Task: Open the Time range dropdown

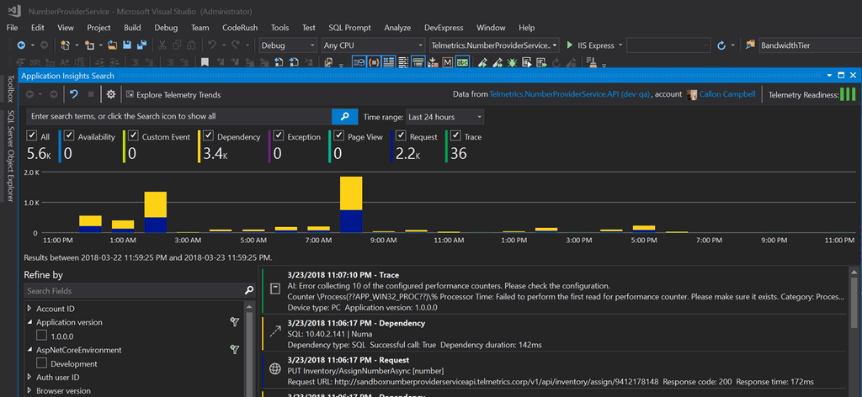Action: [x=444, y=117]
